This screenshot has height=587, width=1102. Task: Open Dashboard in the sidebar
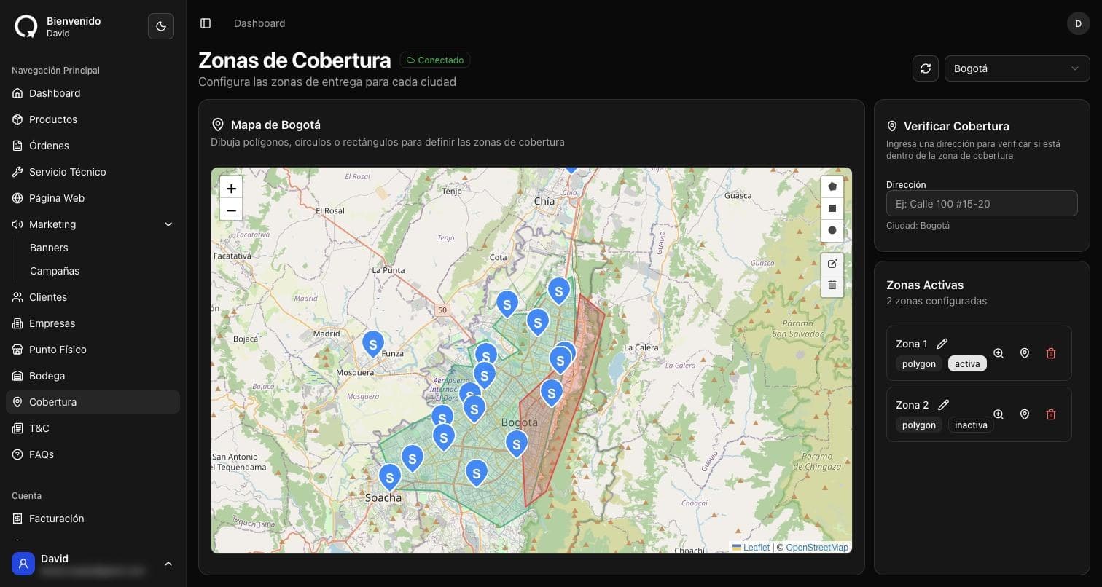93,93
